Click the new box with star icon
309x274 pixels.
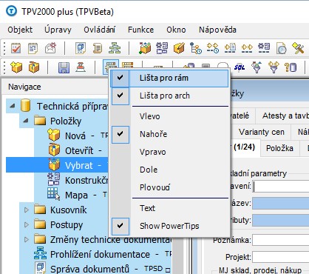(16, 67)
